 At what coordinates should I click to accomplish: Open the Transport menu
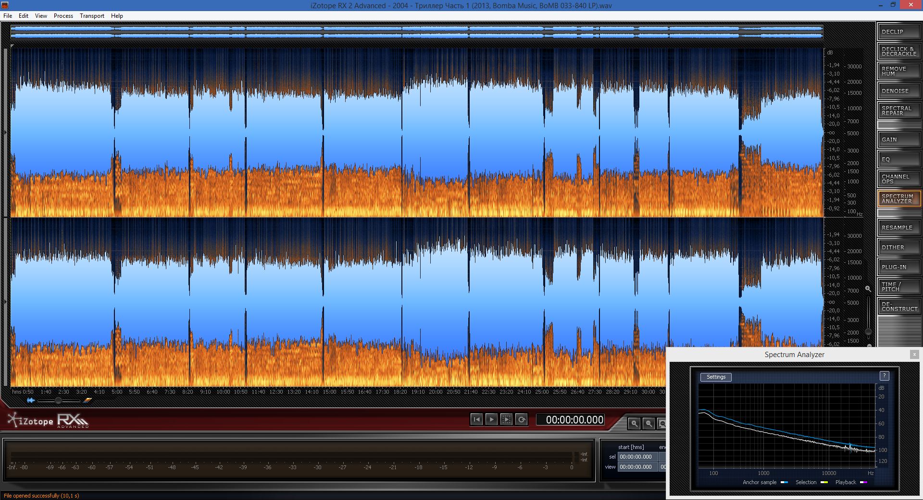point(92,16)
